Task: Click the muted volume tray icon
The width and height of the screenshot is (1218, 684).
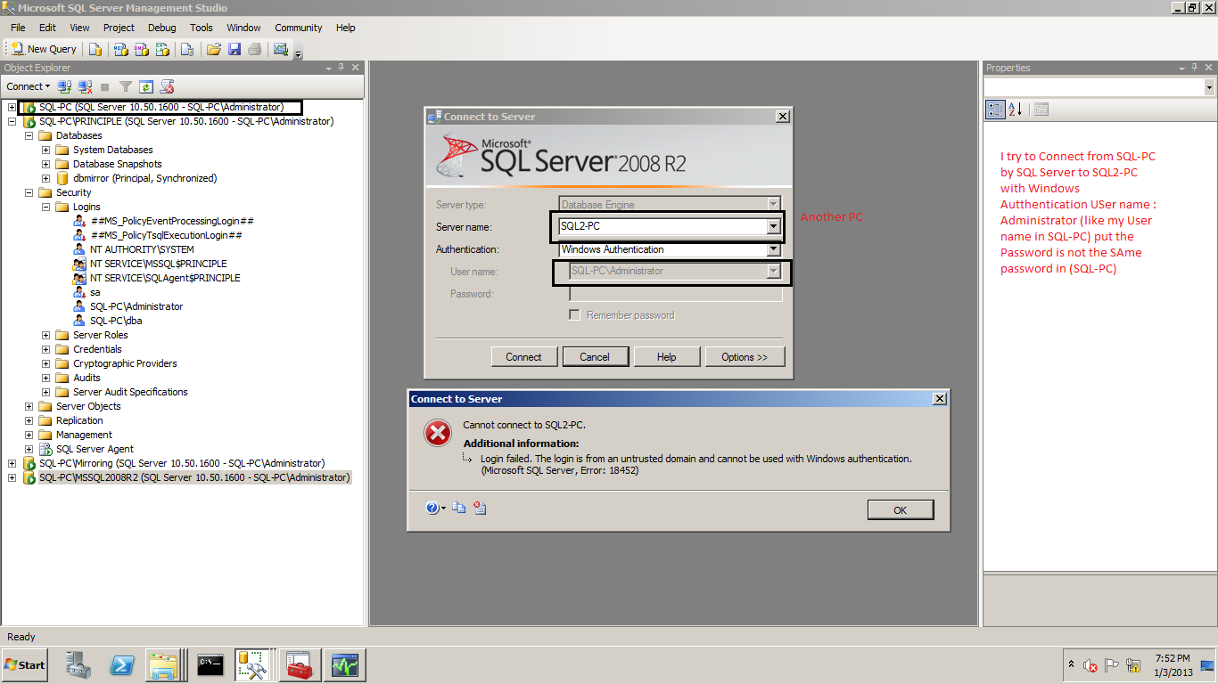Action: 1090,665
